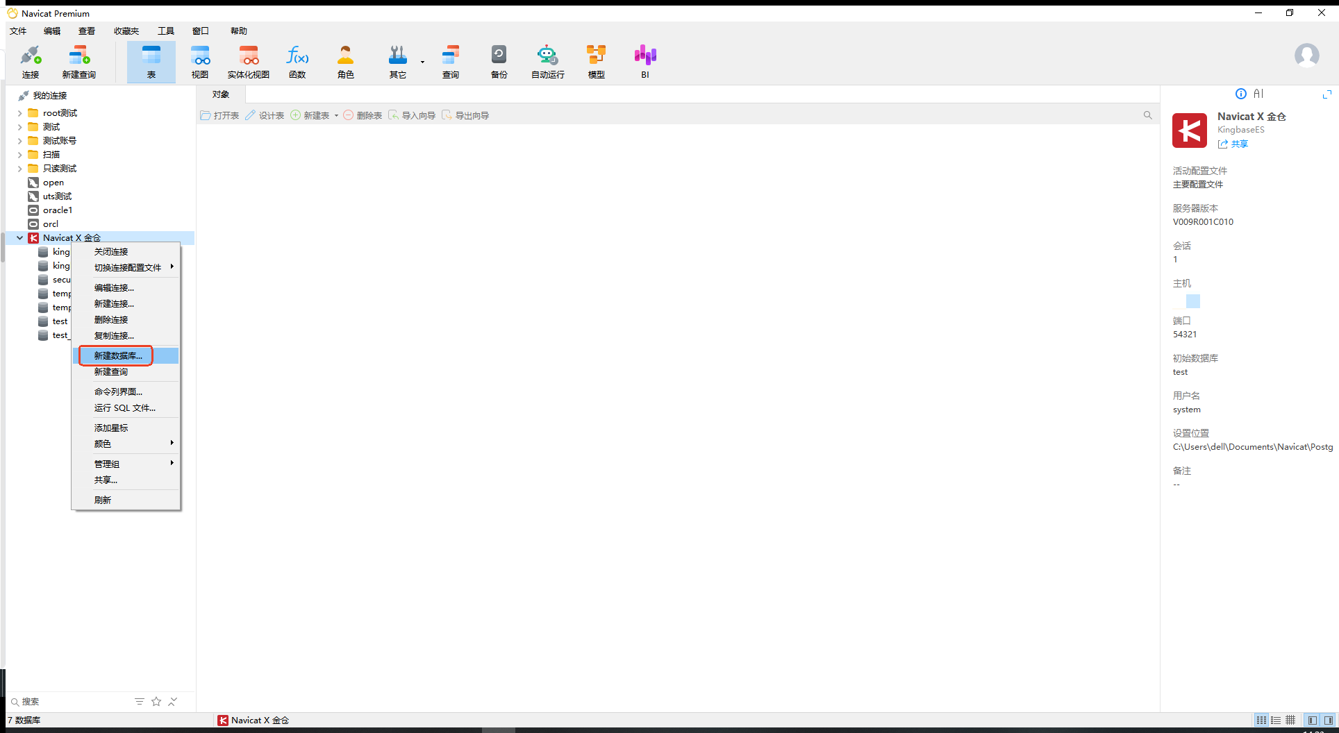This screenshot has width=1339, height=733.
Task: Click the sidebar filter icon
Action: (140, 702)
